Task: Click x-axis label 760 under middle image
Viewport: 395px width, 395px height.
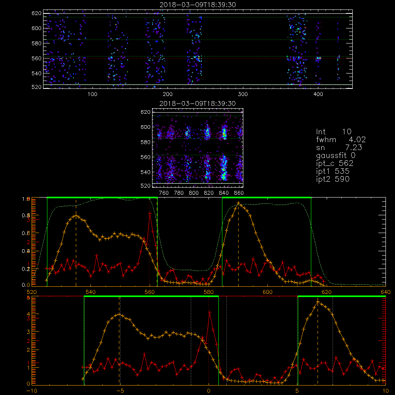Action: (x=164, y=193)
